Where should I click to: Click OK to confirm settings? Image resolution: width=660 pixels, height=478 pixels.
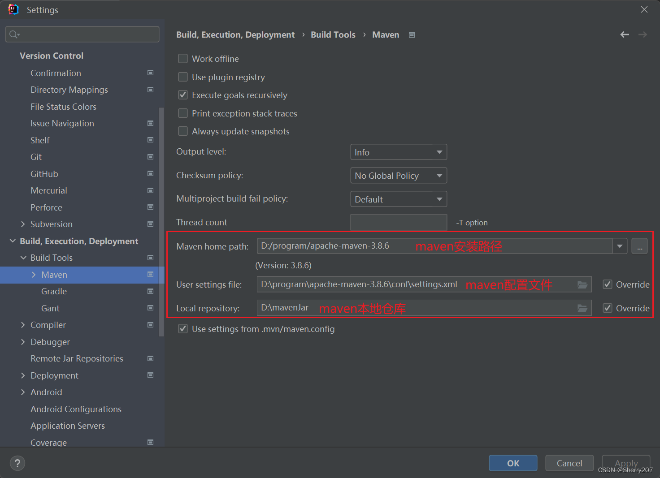(x=513, y=463)
